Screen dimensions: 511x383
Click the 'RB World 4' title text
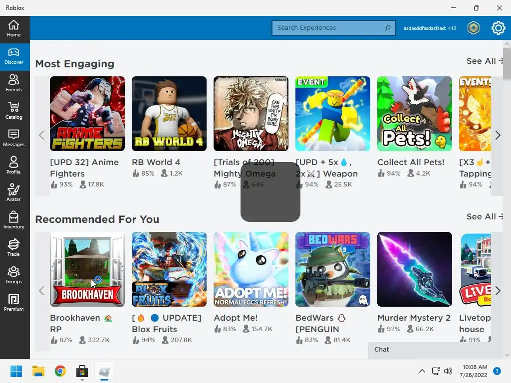tap(156, 162)
